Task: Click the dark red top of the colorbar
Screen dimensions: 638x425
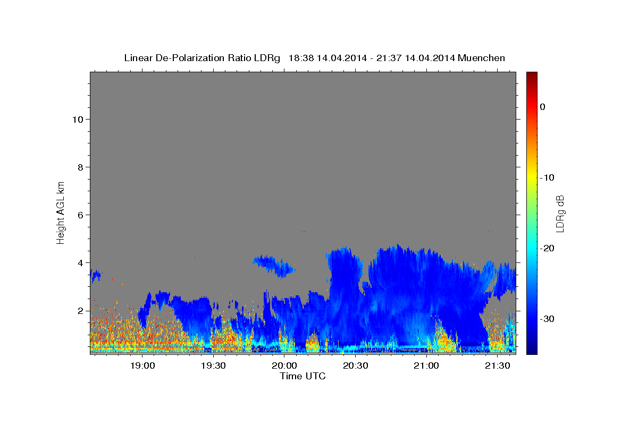Action: pyautogui.click(x=532, y=77)
